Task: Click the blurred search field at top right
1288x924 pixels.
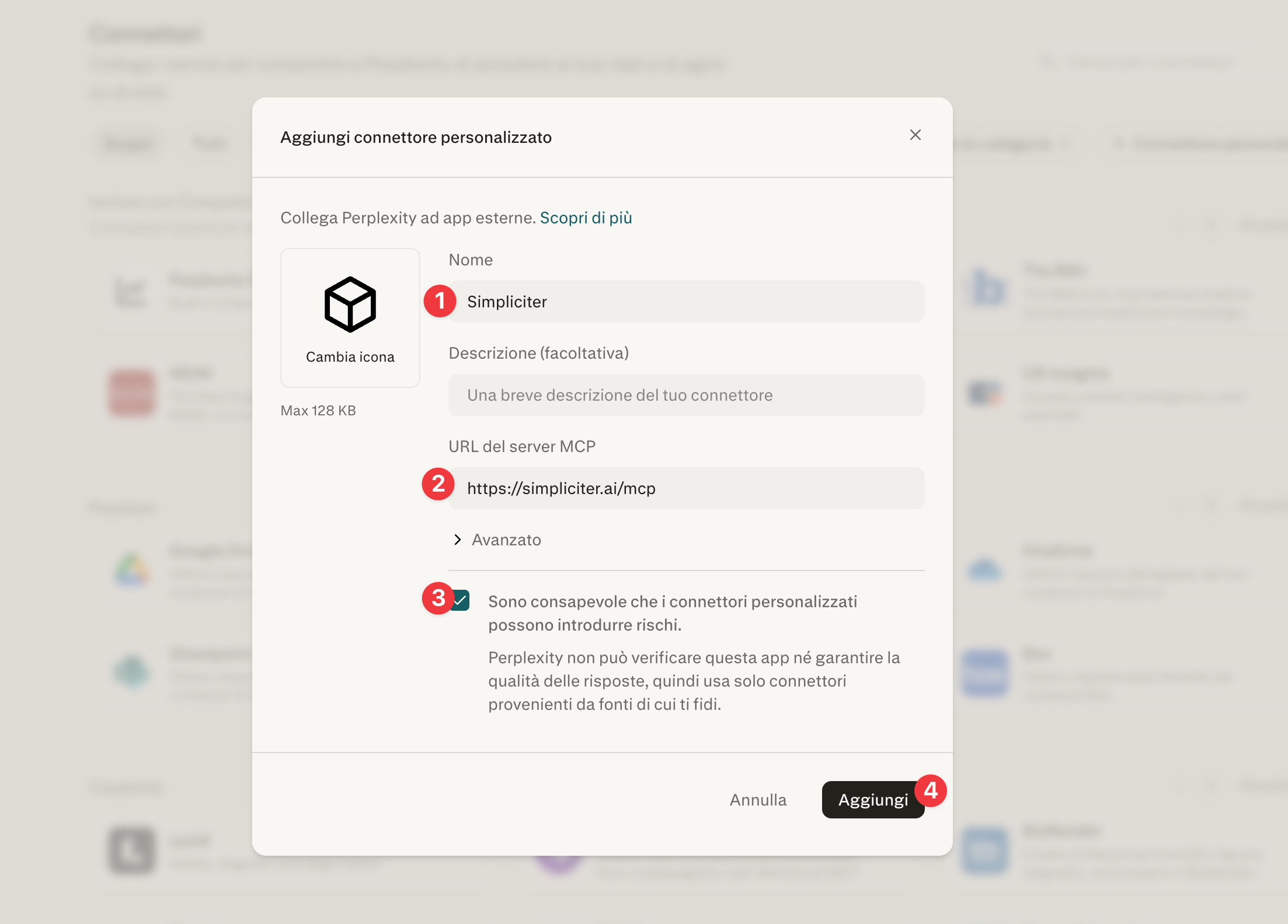Action: pyautogui.click(x=1136, y=62)
